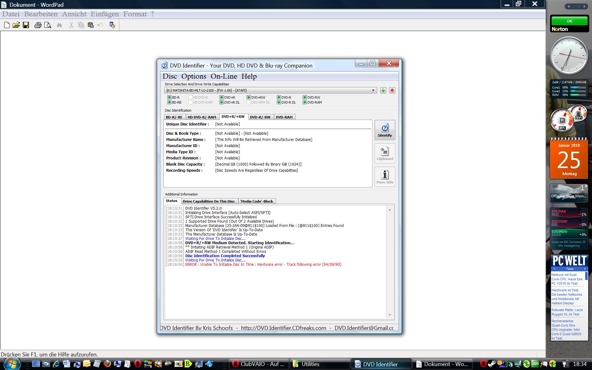Click the WordPad Find binoculars icon
This screenshot has height=370, width=592.
59,25
